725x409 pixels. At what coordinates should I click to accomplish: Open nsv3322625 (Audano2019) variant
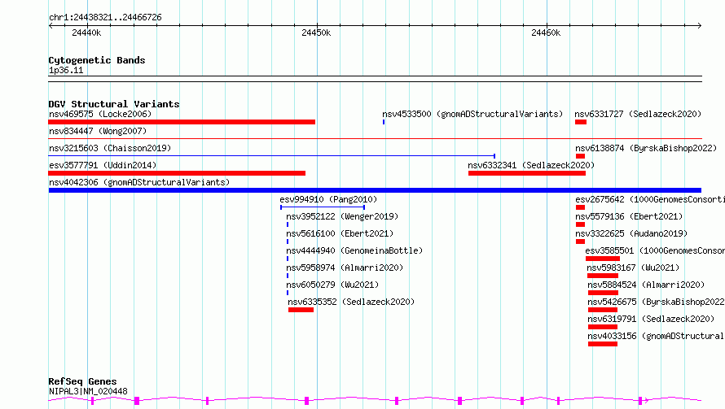click(x=631, y=233)
